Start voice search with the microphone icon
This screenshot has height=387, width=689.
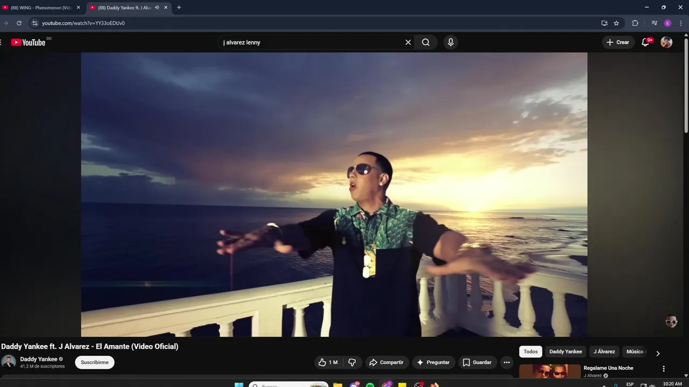tap(451, 42)
